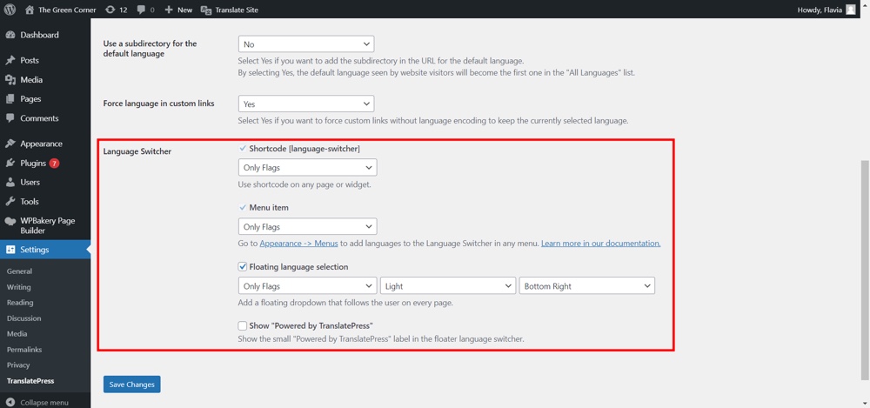The width and height of the screenshot is (870, 408).
Task: Uncheck Floating language selection
Action: click(243, 267)
